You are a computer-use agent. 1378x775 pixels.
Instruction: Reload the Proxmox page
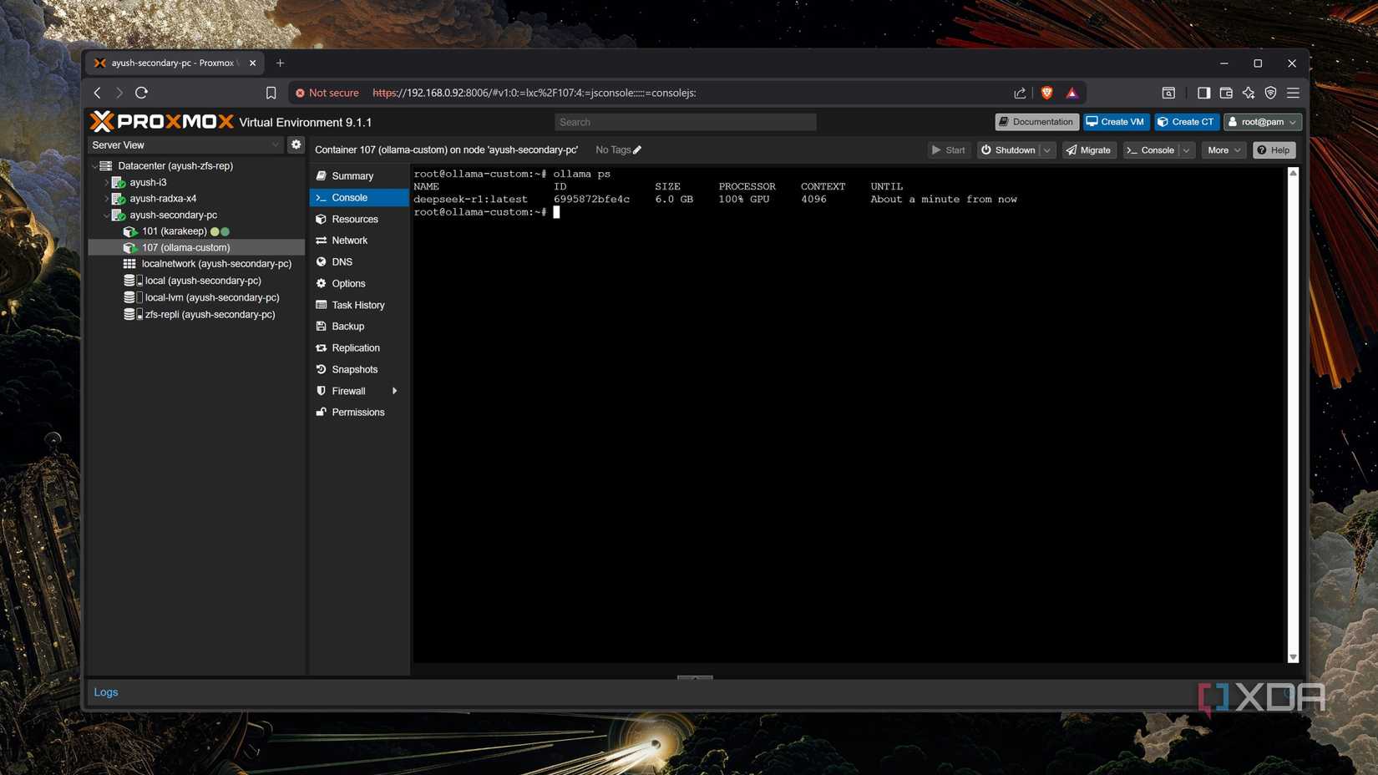142,93
